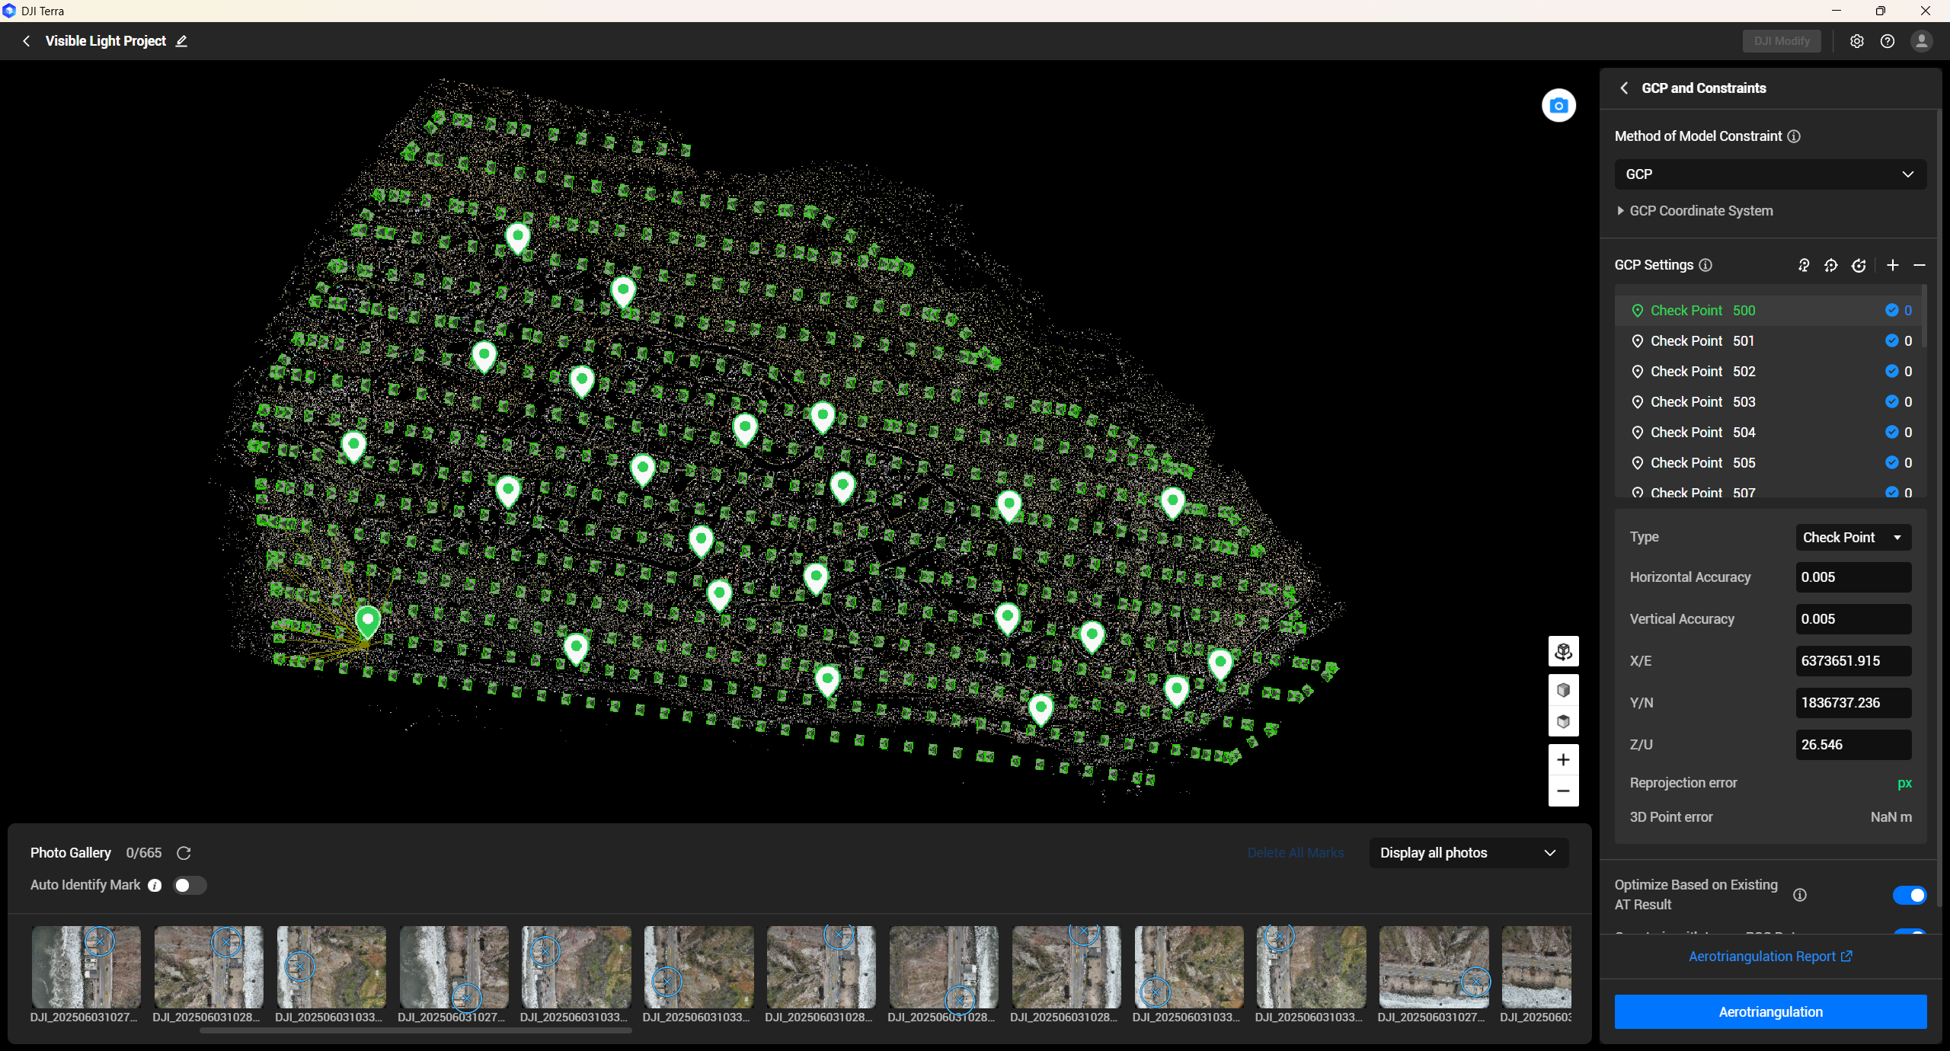The width and height of the screenshot is (1950, 1051).
Task: Go back from GCP and Constraints panel
Action: pos(1625,88)
